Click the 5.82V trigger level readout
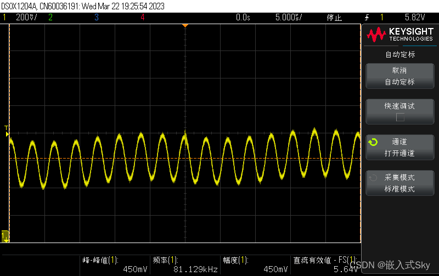The width and height of the screenshot is (439, 276). [x=415, y=18]
